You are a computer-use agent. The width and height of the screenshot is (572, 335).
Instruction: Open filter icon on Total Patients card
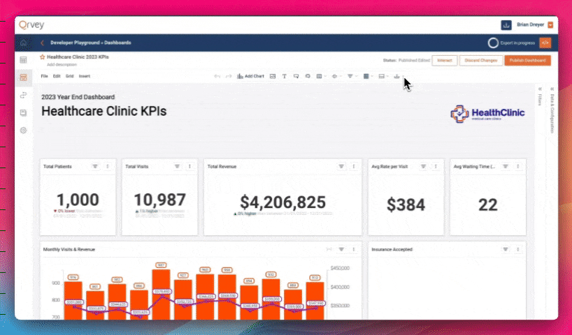coord(95,166)
